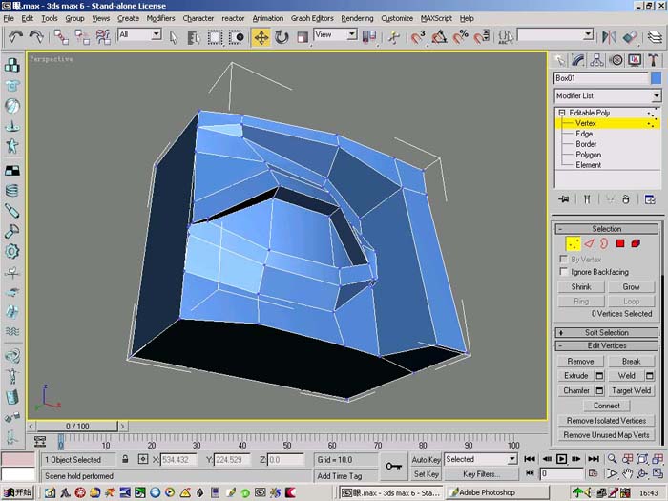Select the Polygon sub-object level

589,155
